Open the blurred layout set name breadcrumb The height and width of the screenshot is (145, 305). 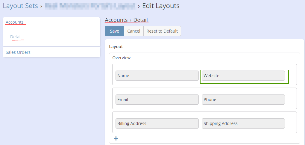[x=90, y=6]
